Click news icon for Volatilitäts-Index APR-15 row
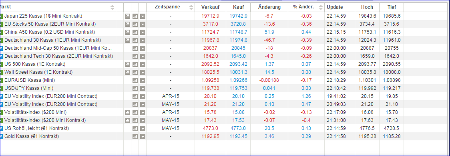 127,112
